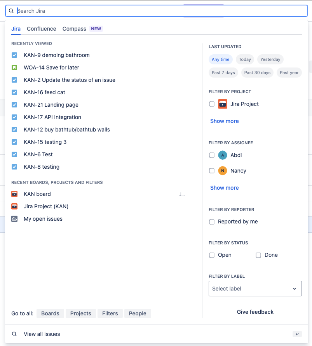Image resolution: width=312 pixels, height=346 pixels.
Task: Tick the Open status checkbox
Action: (x=212, y=255)
